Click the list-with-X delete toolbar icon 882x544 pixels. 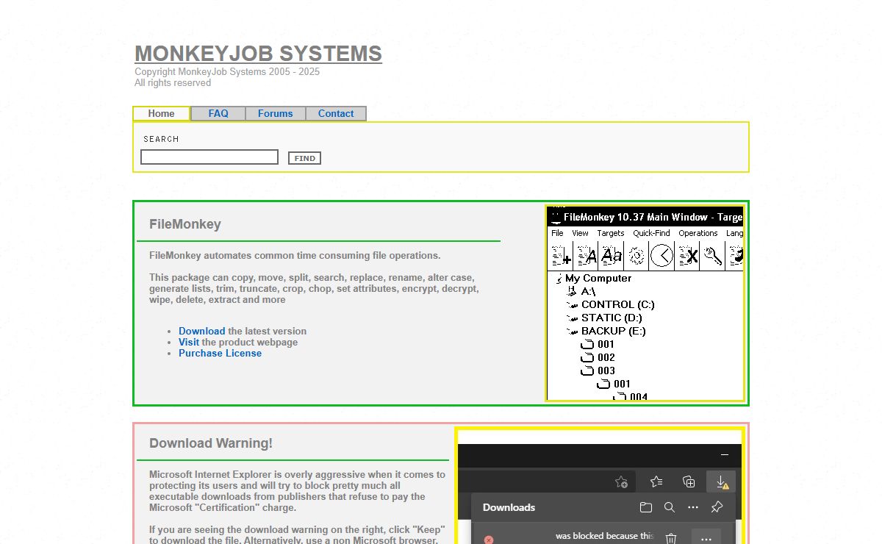tap(687, 256)
